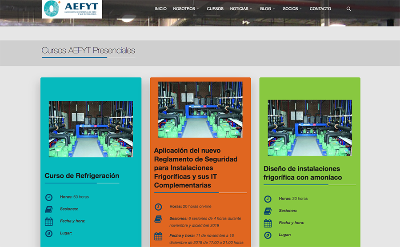The height and width of the screenshot is (247, 400).
Task: Expand the NOTICIAS dropdown menu
Action: point(241,9)
